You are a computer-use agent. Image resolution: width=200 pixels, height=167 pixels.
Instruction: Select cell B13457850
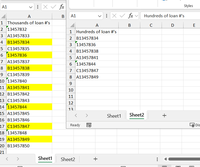[29, 146]
